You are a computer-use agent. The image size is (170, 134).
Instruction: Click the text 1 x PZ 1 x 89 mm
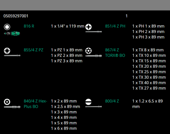(x=67, y=50)
